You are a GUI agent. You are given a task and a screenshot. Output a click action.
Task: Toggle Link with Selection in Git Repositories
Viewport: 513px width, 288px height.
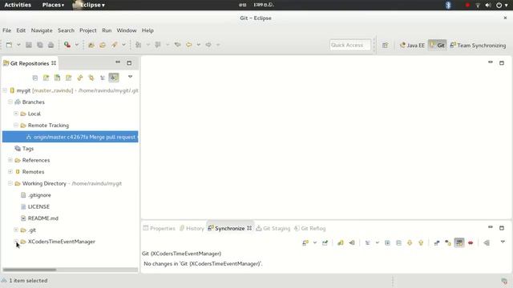point(114,78)
